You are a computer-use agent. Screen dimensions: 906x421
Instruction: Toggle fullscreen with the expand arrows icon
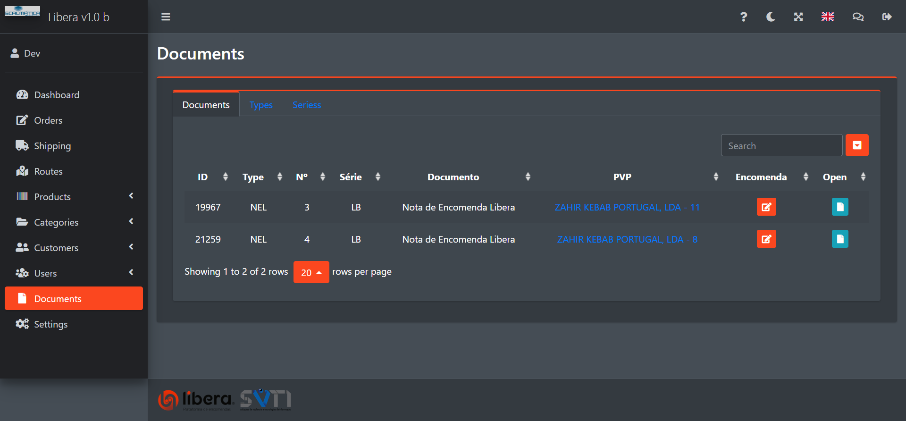[798, 17]
